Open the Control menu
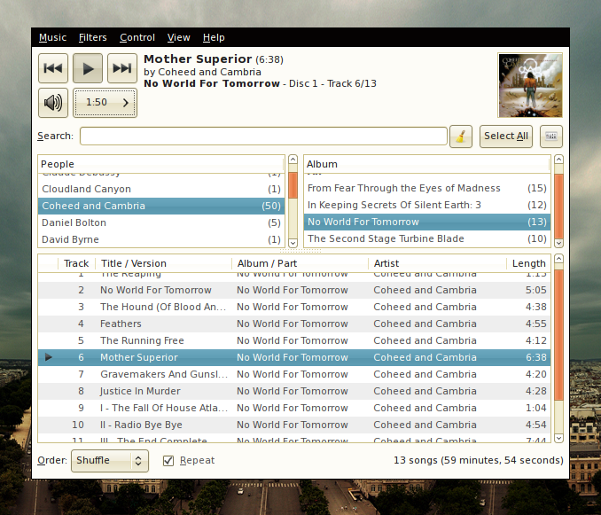This screenshot has height=515, width=601. [137, 37]
